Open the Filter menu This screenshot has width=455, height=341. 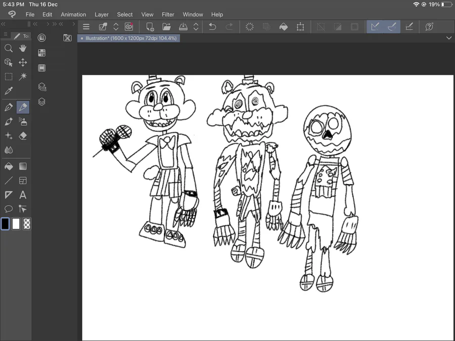pyautogui.click(x=168, y=15)
